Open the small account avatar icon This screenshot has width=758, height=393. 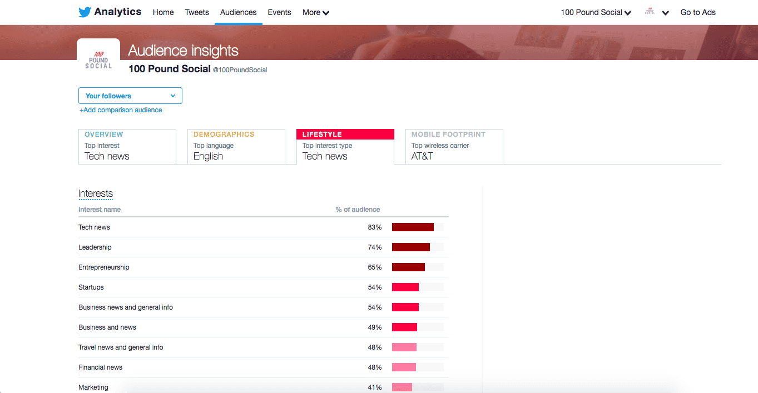(650, 12)
